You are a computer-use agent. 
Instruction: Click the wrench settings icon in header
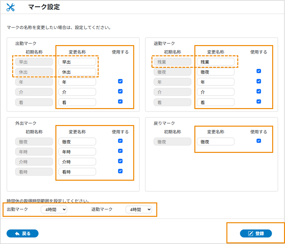(x=11, y=7)
